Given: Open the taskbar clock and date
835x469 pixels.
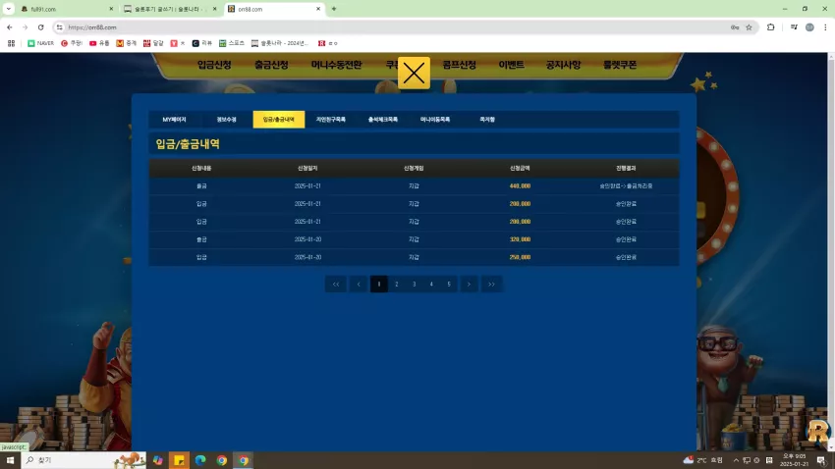Looking at the screenshot, I should coord(794,460).
